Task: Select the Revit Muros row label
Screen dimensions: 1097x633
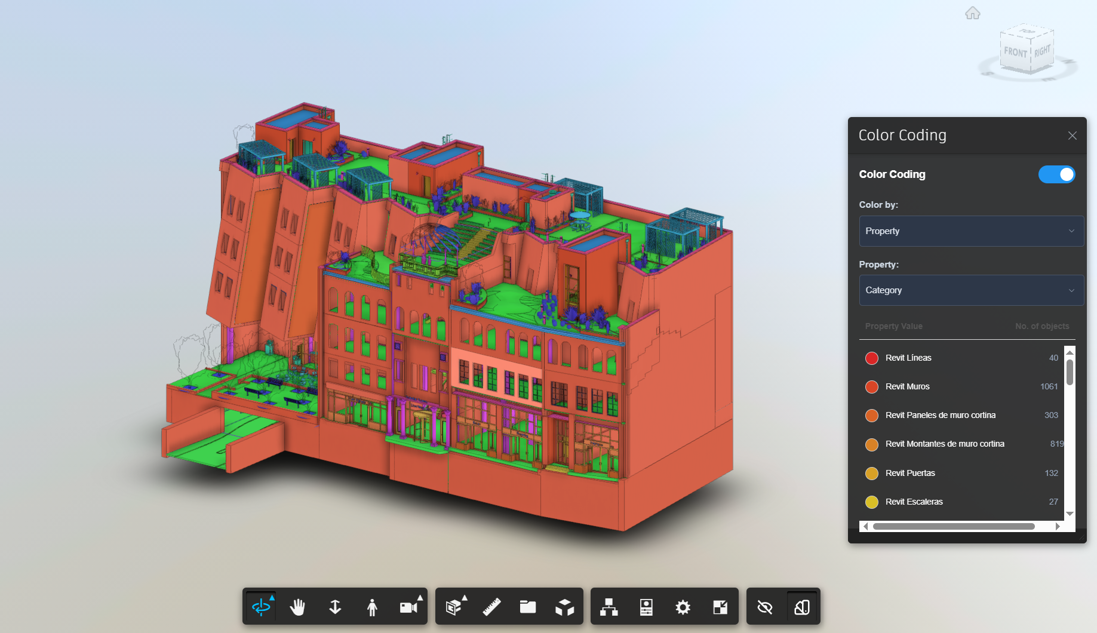Action: point(907,386)
